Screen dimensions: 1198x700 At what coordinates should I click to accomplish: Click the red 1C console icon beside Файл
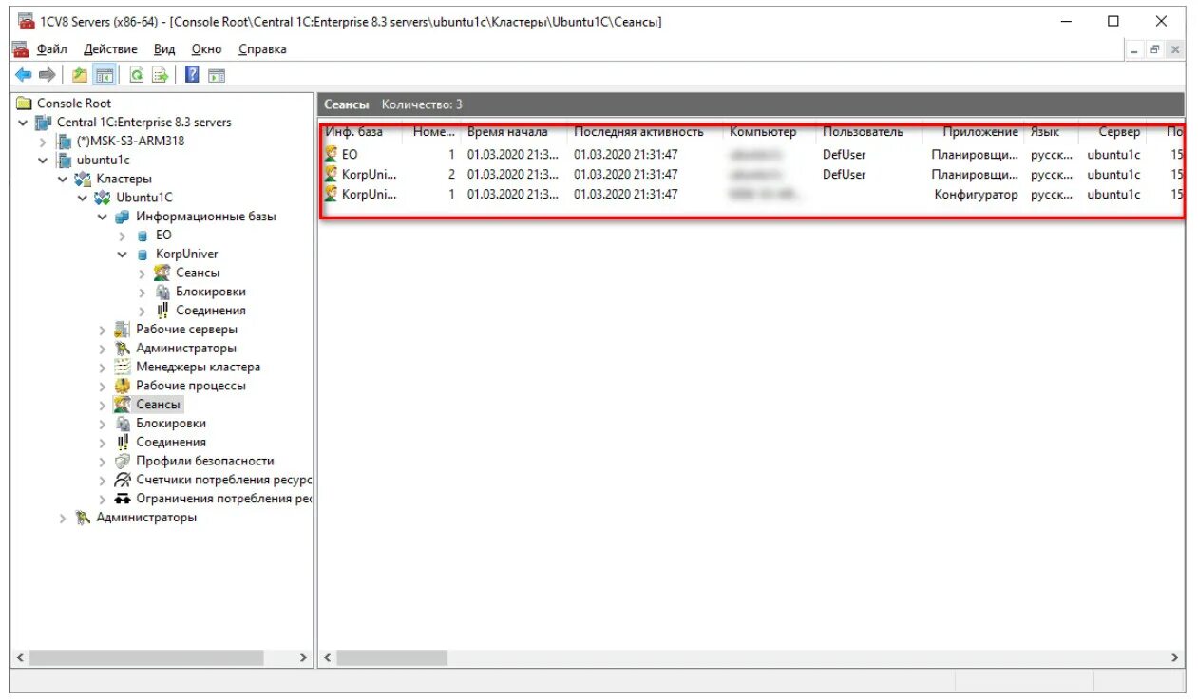(21, 49)
